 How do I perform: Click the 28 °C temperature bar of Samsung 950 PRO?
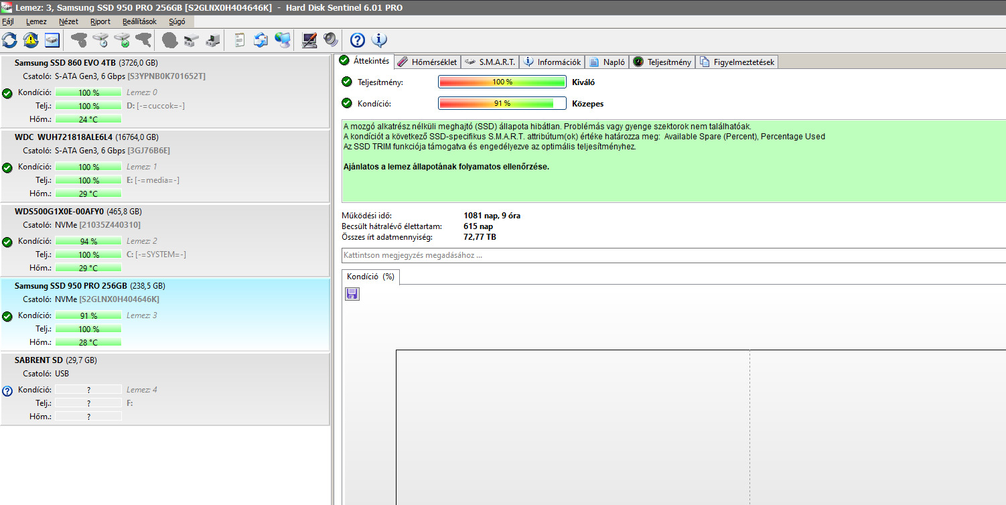(88, 342)
